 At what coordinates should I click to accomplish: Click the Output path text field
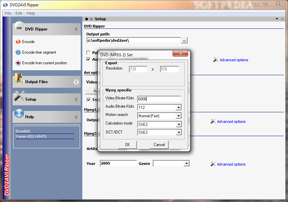coord(134,40)
